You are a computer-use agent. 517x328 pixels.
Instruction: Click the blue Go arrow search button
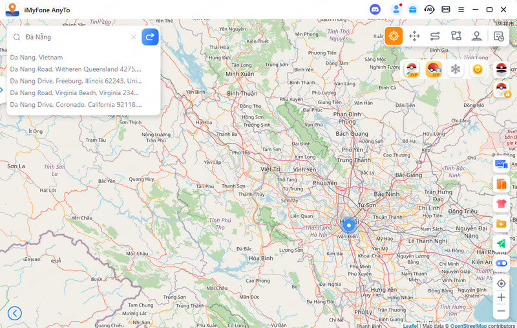[x=150, y=37]
